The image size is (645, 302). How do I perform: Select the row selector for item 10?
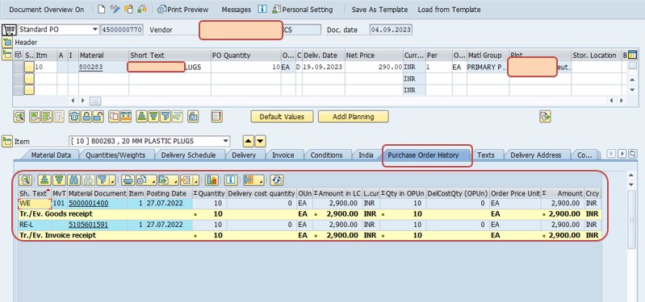point(18,67)
